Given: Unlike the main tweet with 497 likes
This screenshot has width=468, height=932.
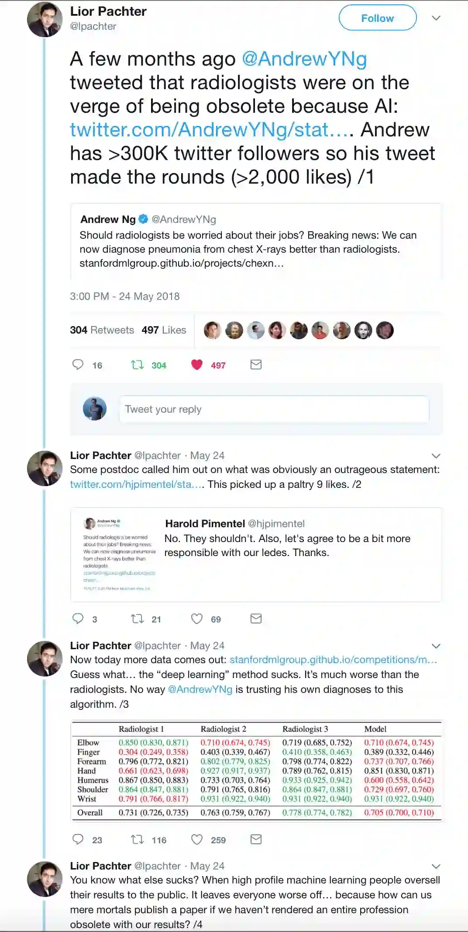Looking at the screenshot, I should [x=197, y=365].
